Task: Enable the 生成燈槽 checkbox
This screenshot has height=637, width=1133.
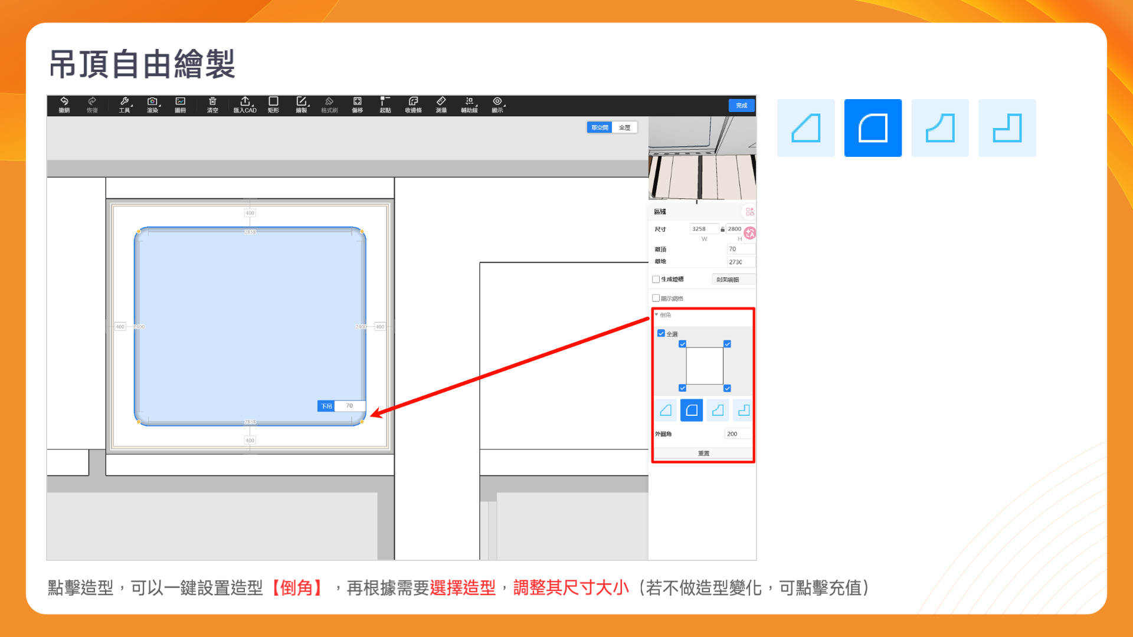Action: pyautogui.click(x=656, y=280)
